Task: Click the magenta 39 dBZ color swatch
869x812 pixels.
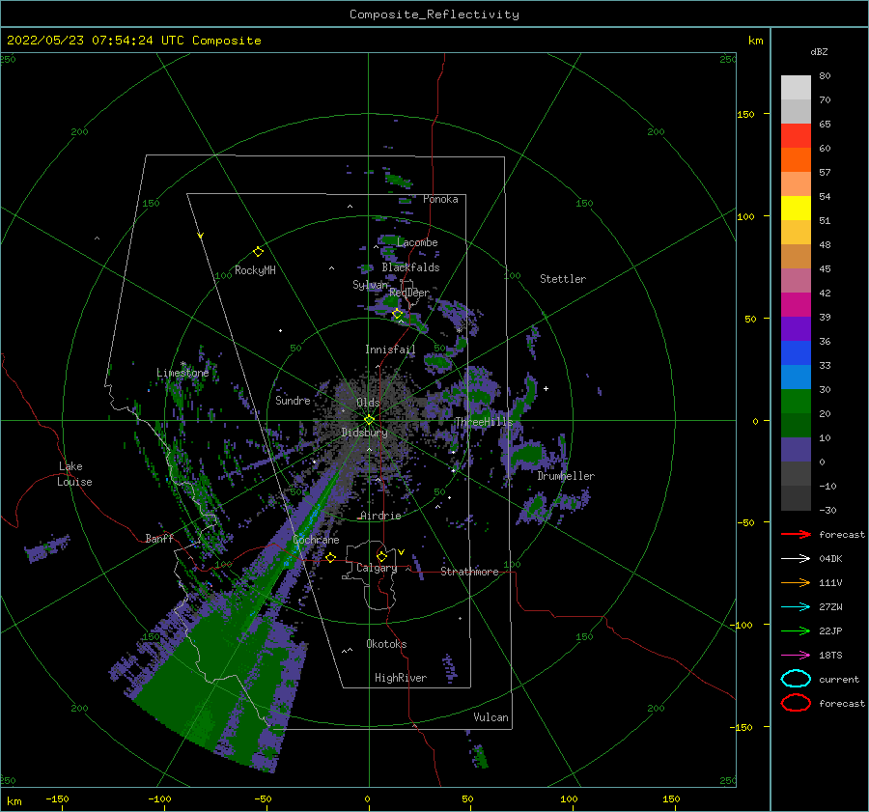Action: [x=796, y=305]
